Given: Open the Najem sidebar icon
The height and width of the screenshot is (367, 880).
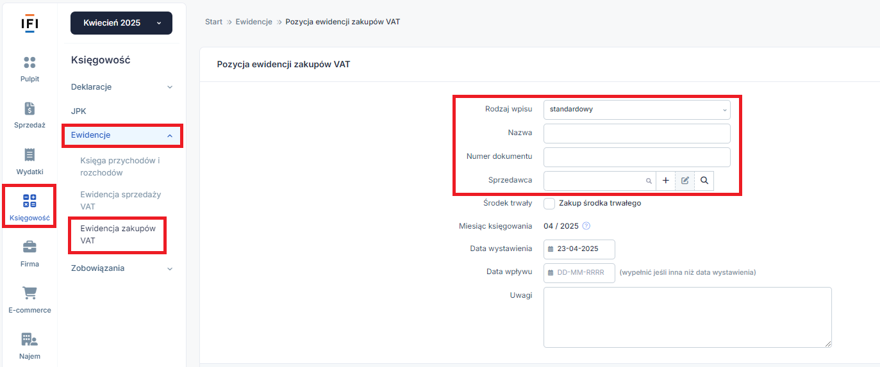Looking at the screenshot, I should coord(29,339).
